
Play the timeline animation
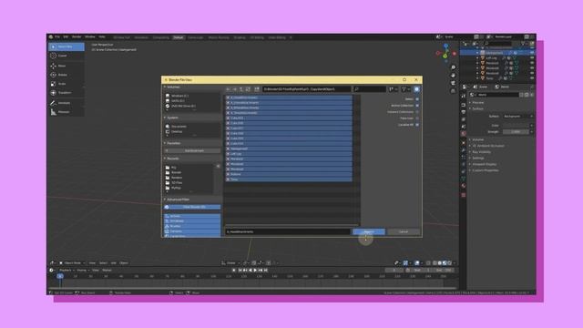[255, 270]
